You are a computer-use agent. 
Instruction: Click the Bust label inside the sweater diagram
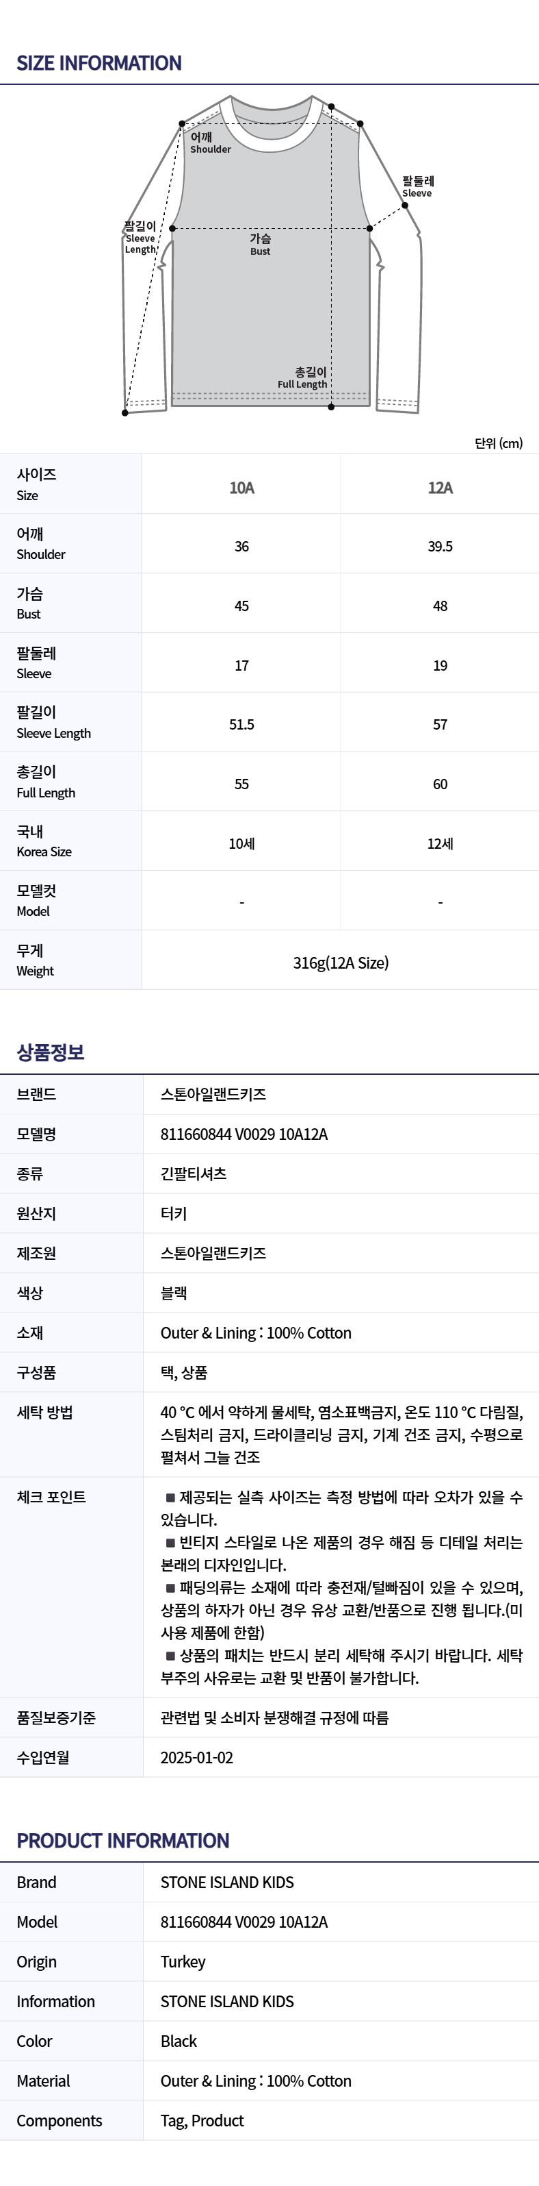pyautogui.click(x=260, y=245)
